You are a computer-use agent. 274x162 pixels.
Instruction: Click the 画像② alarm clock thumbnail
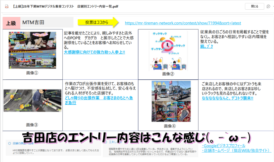(x=168, y=51)
